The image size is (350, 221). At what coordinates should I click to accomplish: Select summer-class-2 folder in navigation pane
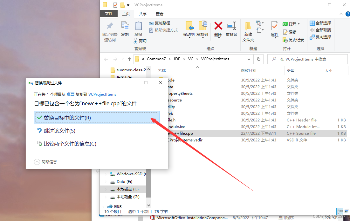[x=128, y=70]
